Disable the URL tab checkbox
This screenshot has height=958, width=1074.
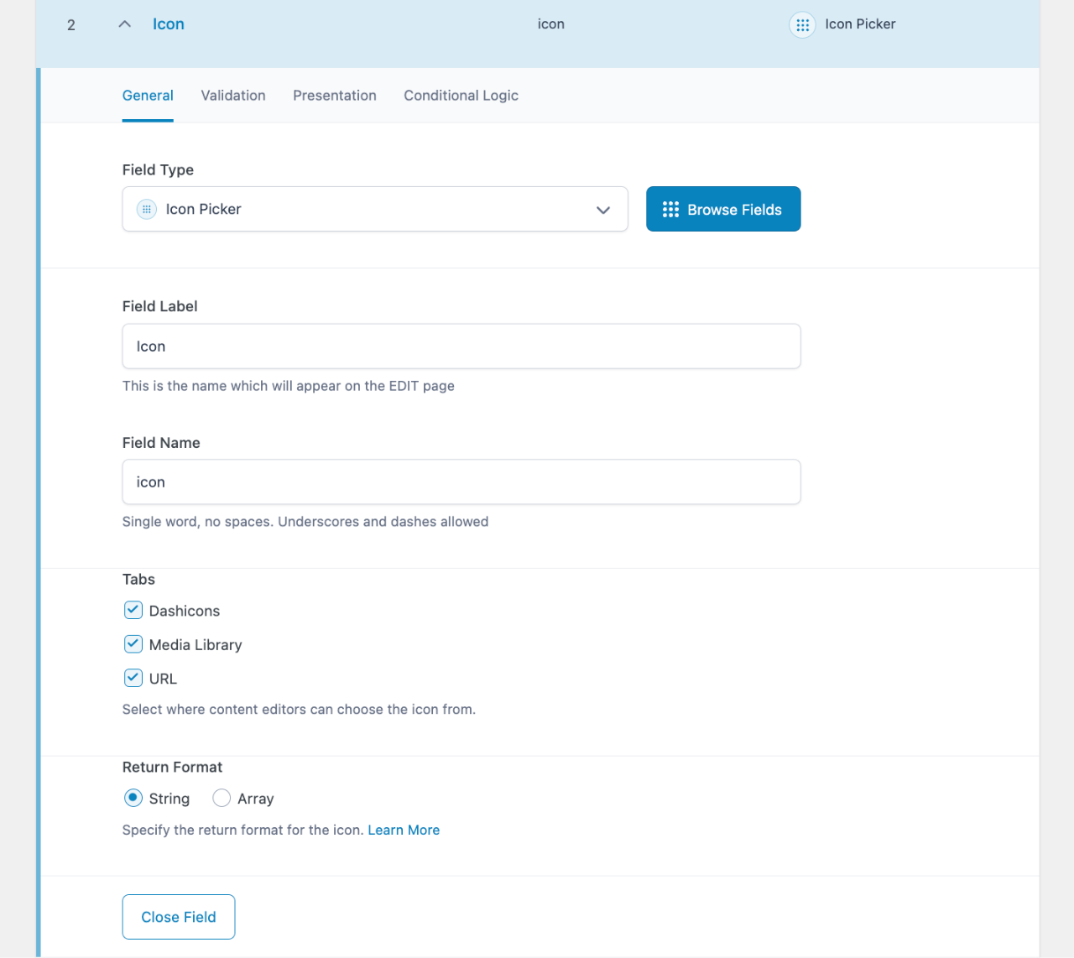pyautogui.click(x=133, y=678)
